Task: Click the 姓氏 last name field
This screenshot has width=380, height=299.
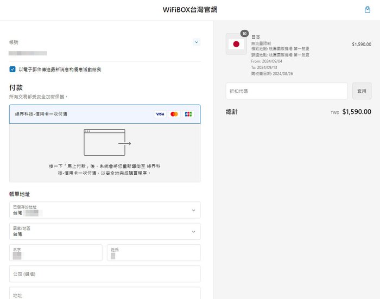Action: tap(154, 253)
